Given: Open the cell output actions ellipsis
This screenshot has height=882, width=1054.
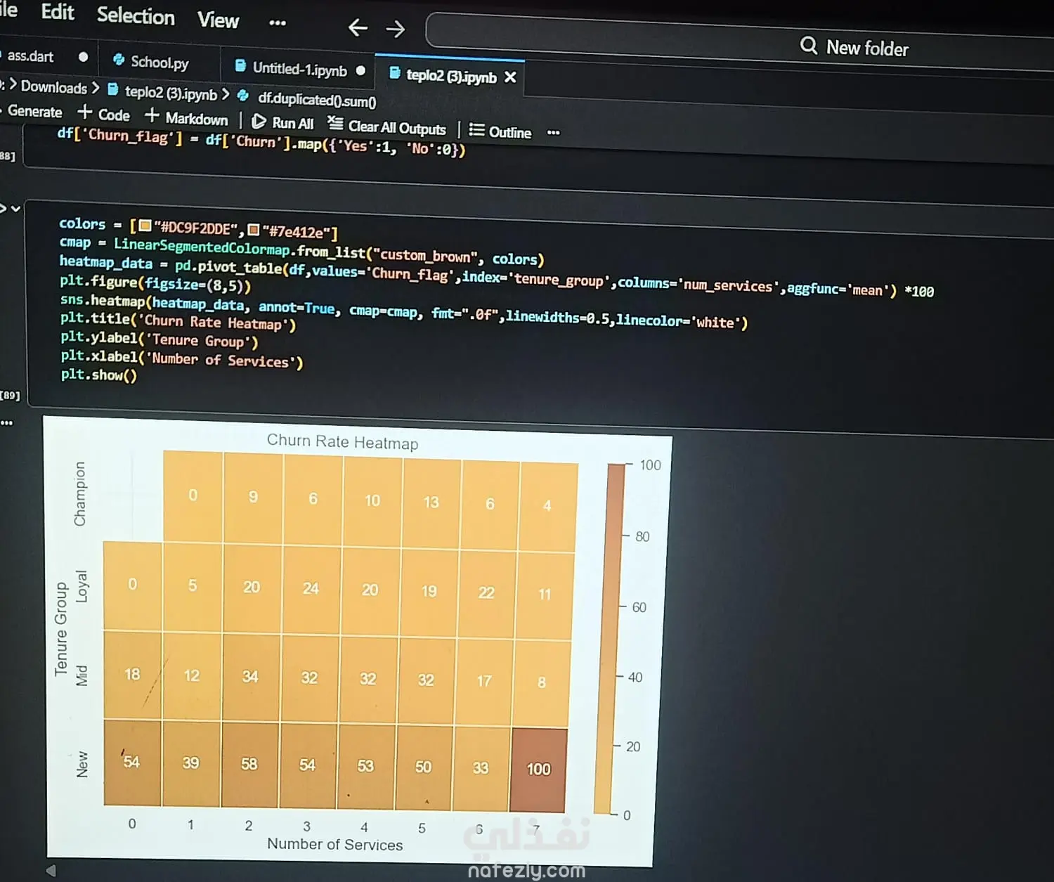Looking at the screenshot, I should [7, 422].
